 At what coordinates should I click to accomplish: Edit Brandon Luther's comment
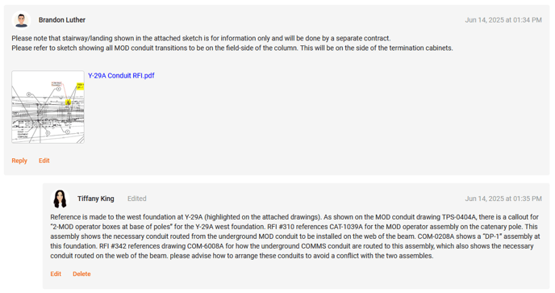44,161
